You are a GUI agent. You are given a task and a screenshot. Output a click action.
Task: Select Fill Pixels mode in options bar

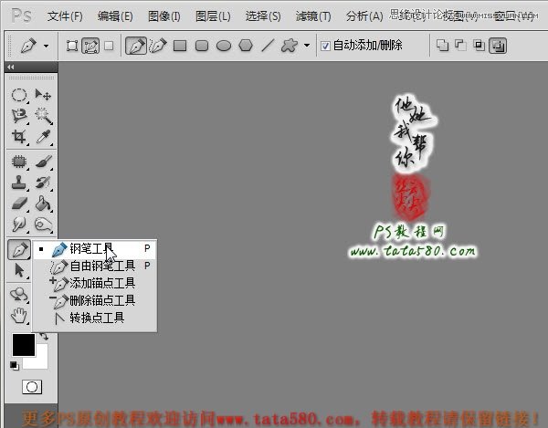109,46
